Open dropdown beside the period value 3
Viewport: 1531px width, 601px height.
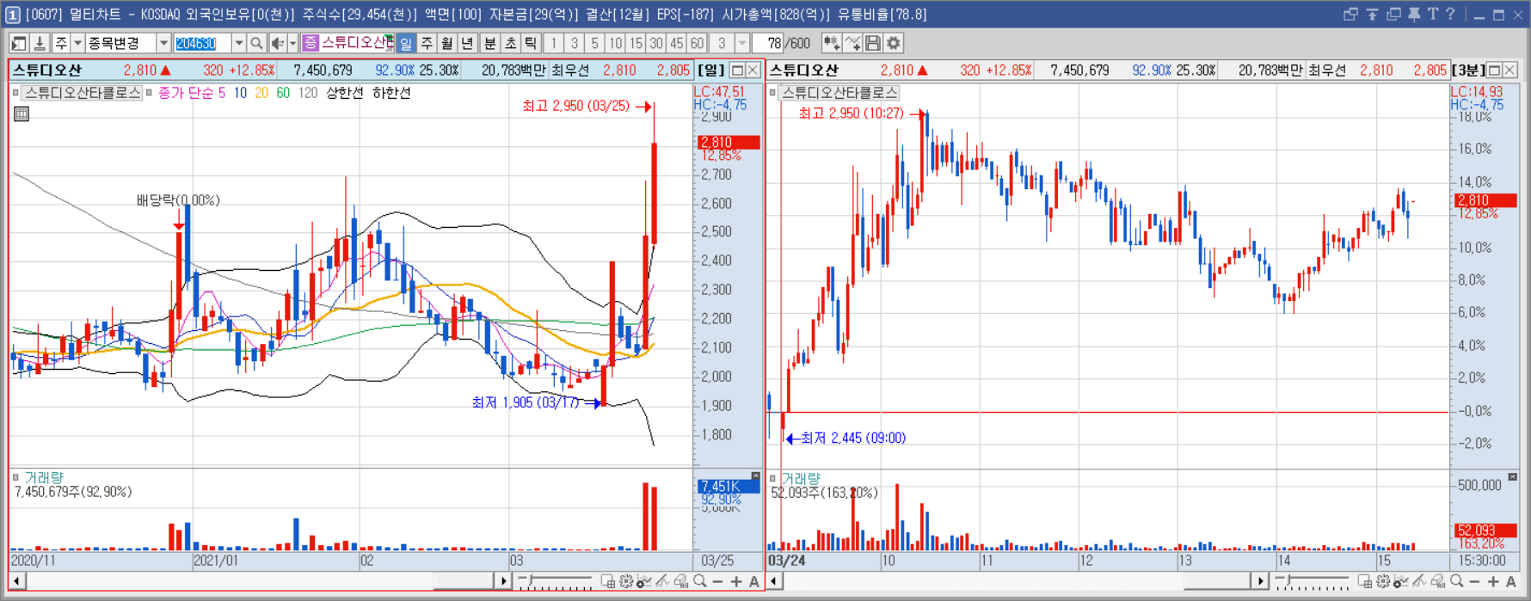click(742, 43)
